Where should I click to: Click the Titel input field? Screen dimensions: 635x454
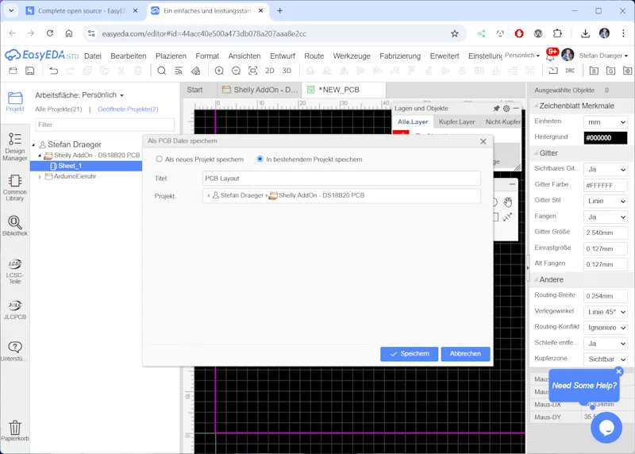coord(341,179)
